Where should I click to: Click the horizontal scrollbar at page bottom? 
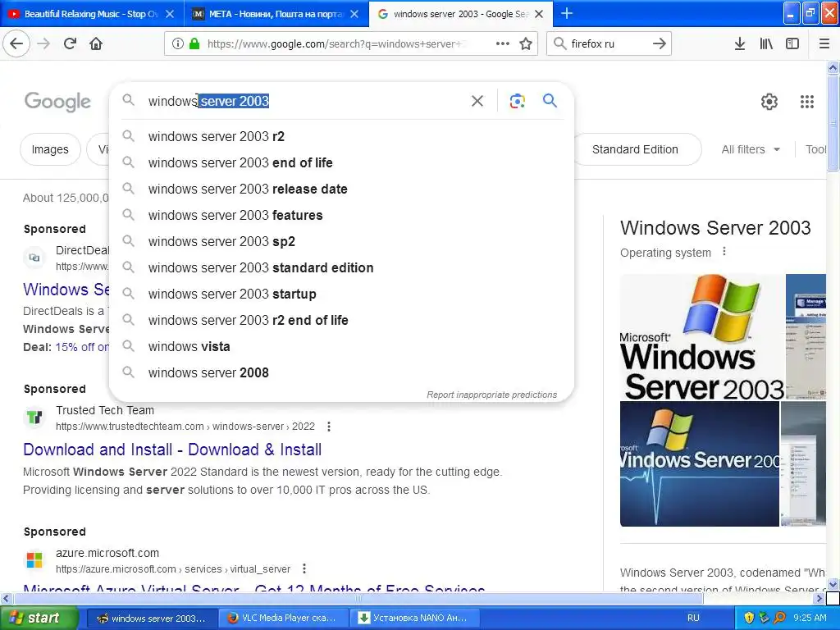358,598
